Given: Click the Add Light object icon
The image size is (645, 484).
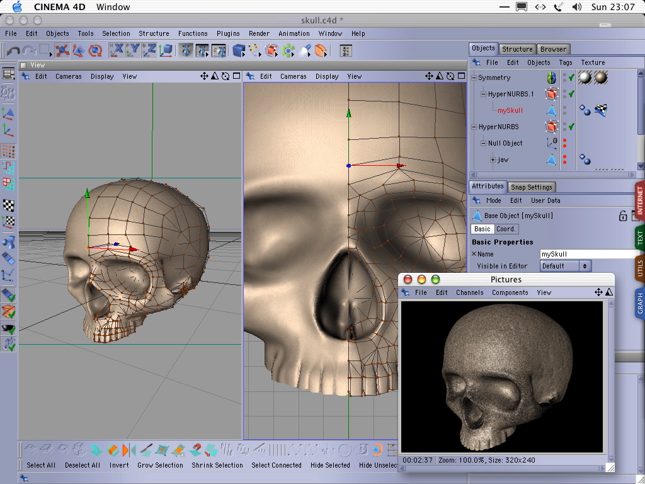Looking at the screenshot, I should [x=304, y=50].
